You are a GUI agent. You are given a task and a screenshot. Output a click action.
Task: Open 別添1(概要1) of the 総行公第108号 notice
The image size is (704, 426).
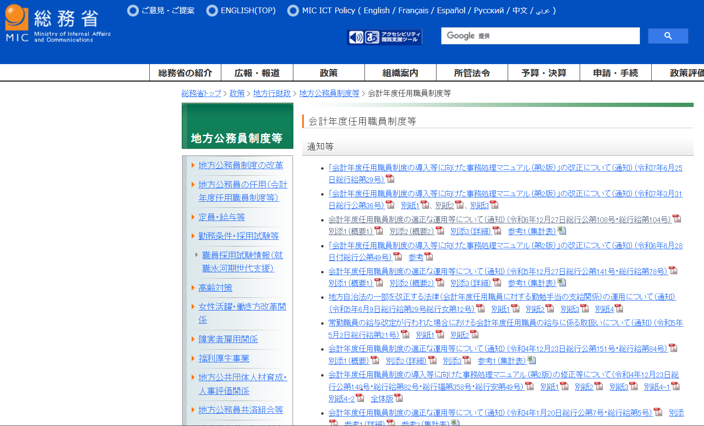coord(350,231)
